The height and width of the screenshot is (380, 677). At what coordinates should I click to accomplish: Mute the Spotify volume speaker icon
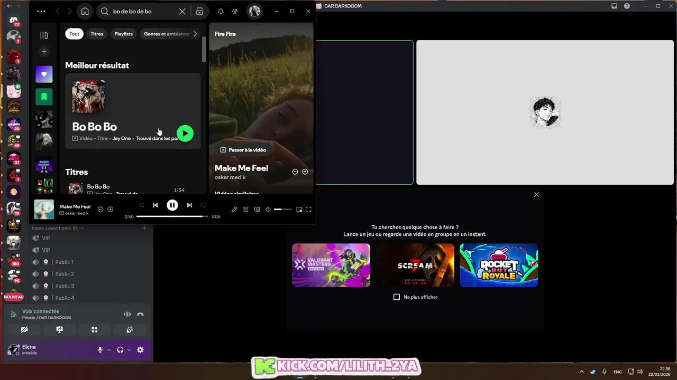(268, 210)
